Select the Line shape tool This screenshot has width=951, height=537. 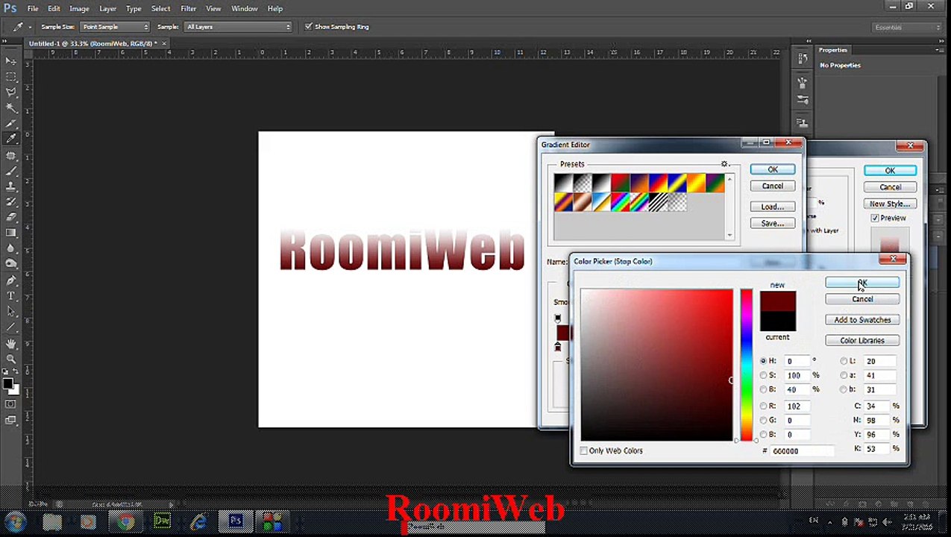point(11,328)
